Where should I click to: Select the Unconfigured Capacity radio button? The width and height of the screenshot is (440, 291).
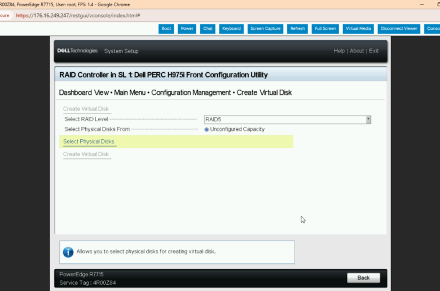[206, 129]
